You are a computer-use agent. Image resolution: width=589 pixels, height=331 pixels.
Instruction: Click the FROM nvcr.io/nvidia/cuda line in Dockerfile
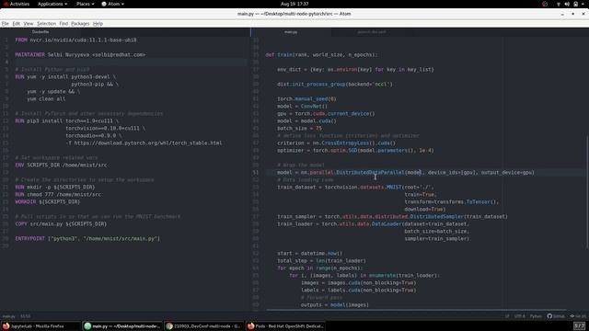click(75, 40)
